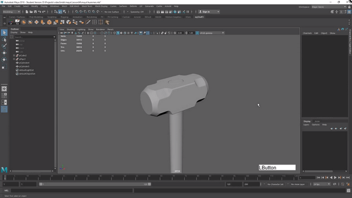The image size is (352, 198).
Task: Click the Undo arrow icon
Action: tap(40, 12)
